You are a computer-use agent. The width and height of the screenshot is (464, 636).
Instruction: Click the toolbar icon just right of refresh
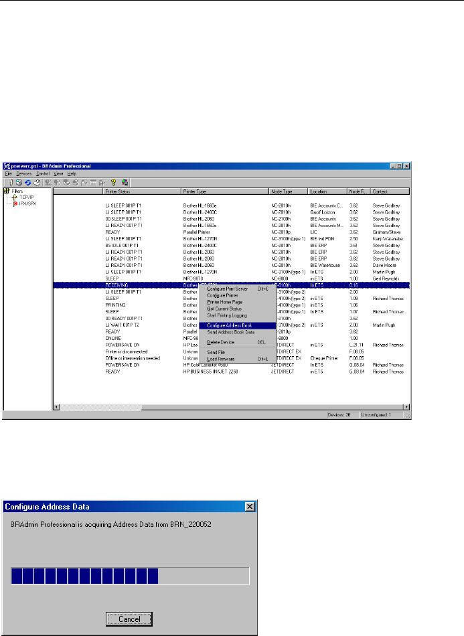[x=37, y=183]
